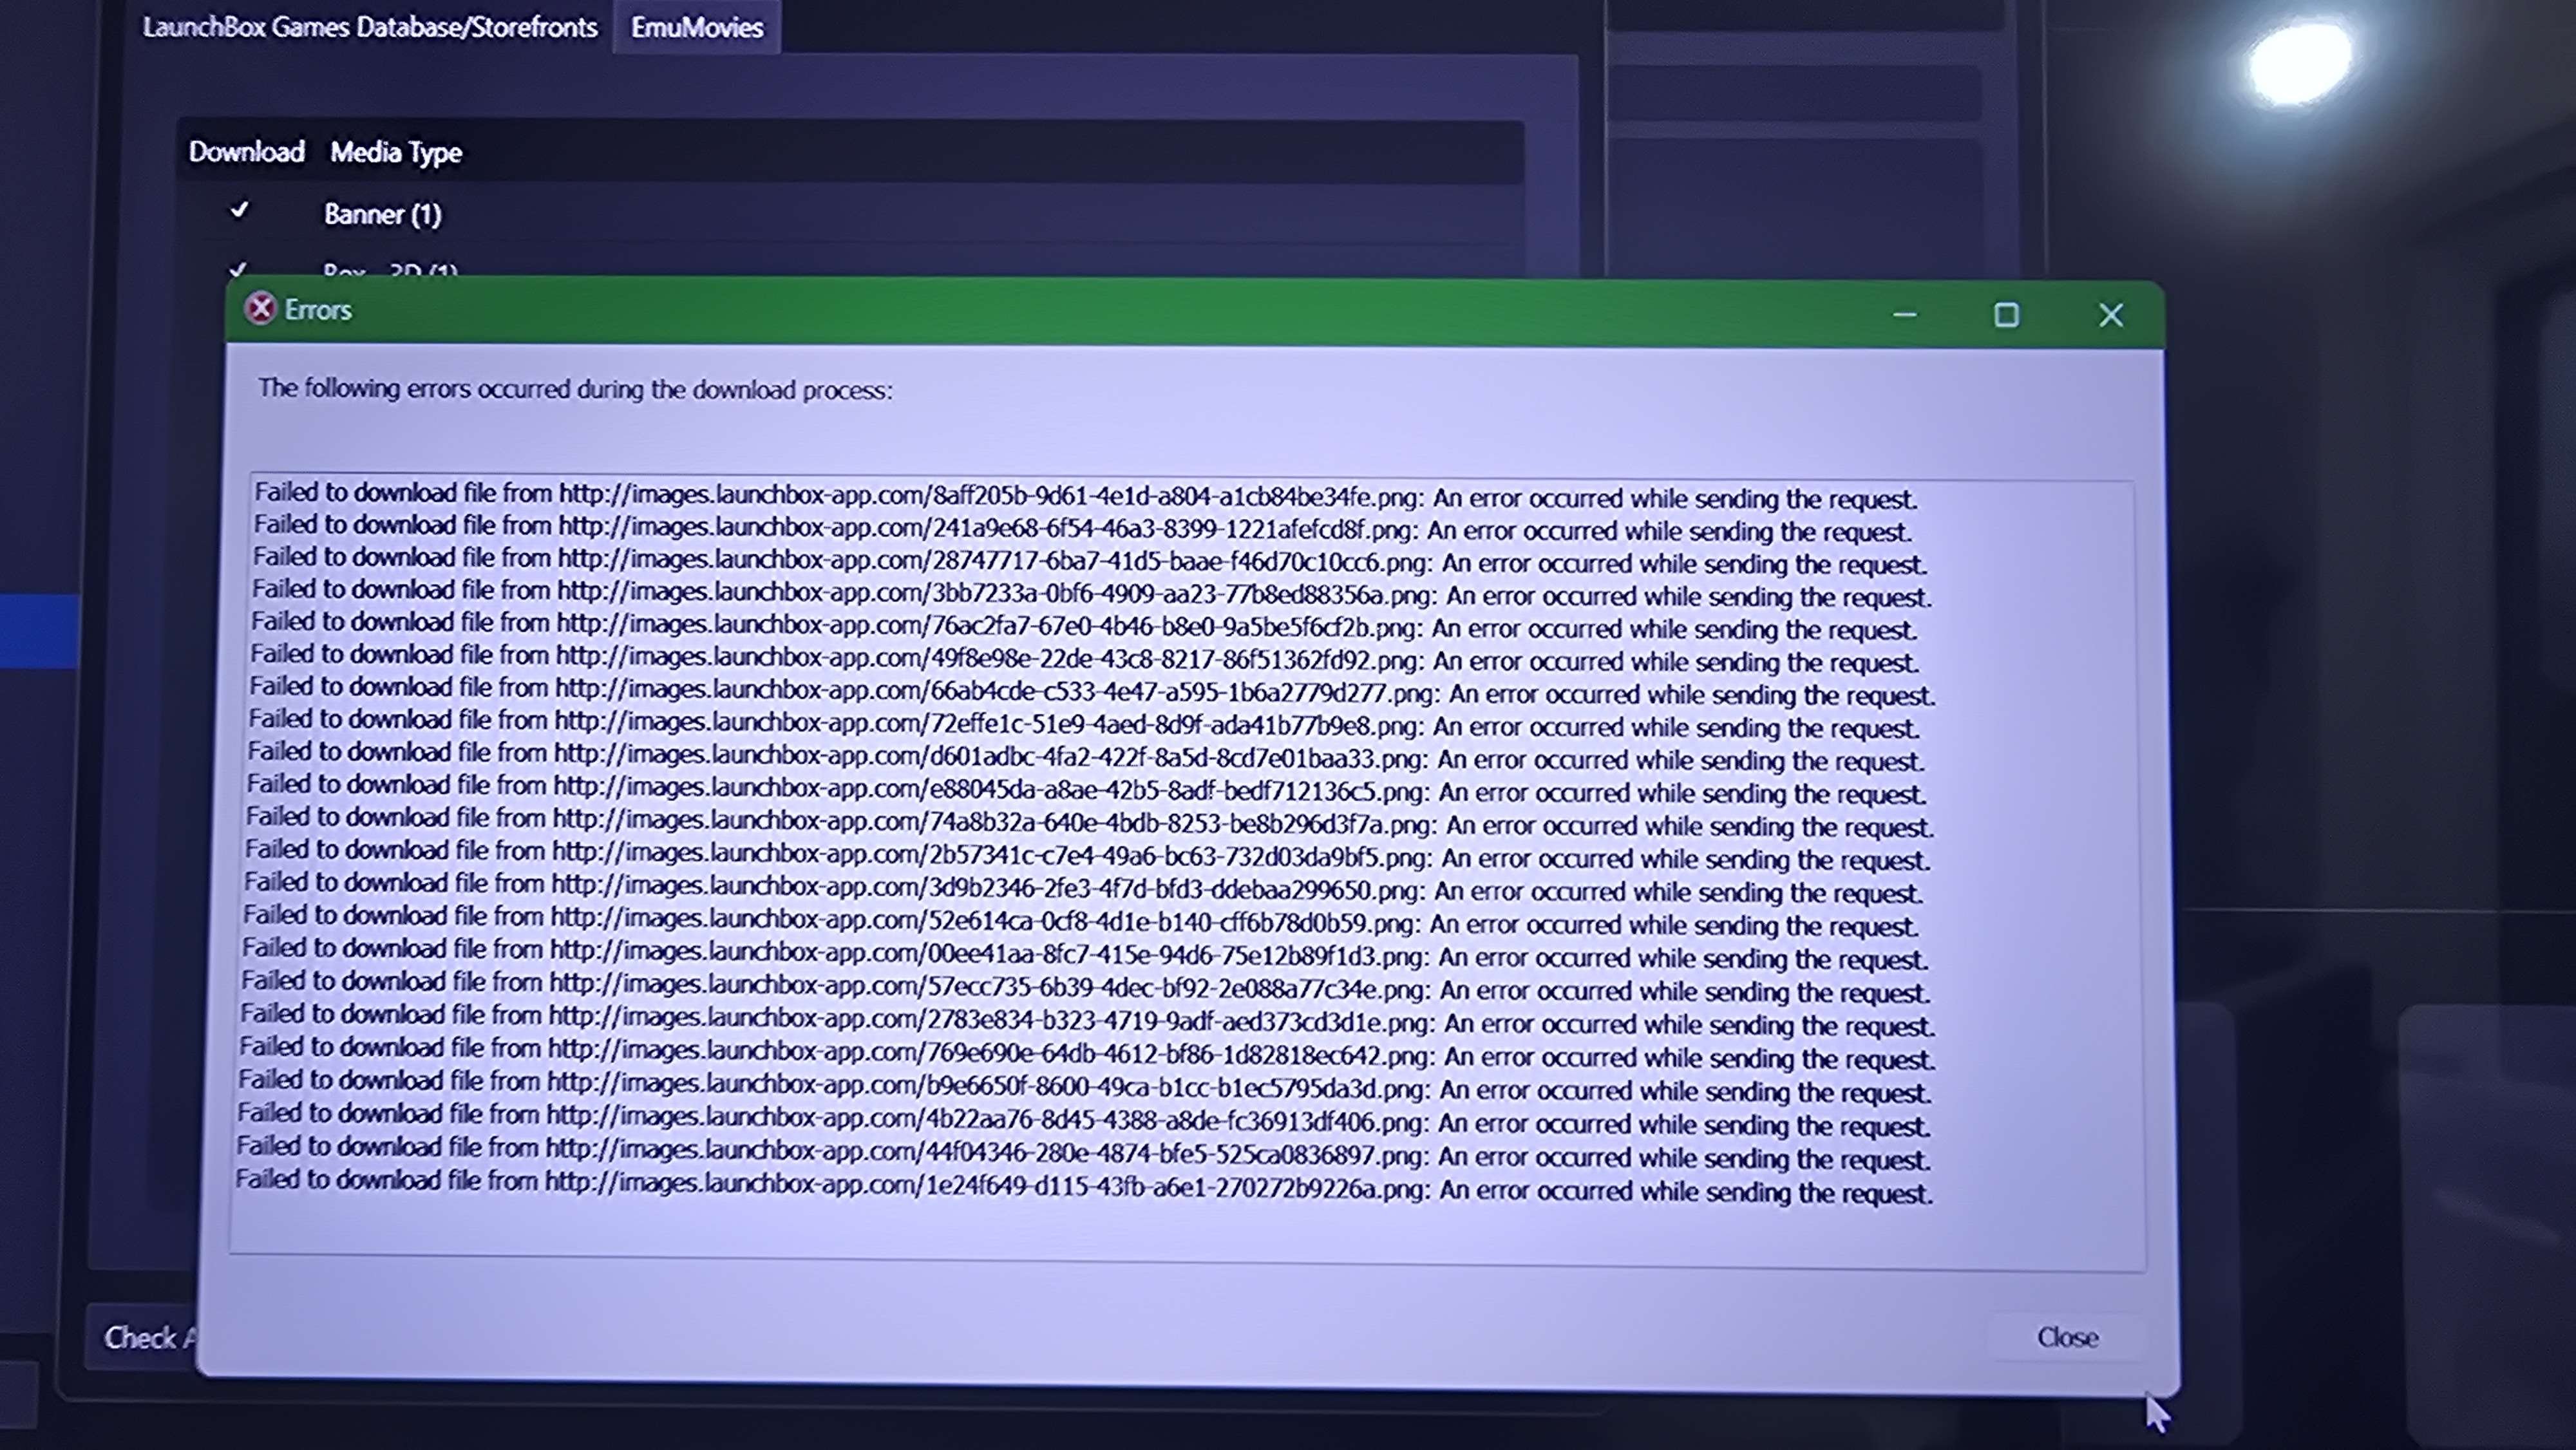Select error line for b9e6650f-8600 png
Image resolution: width=2576 pixels, height=1450 pixels.
pyautogui.click(x=1085, y=1087)
